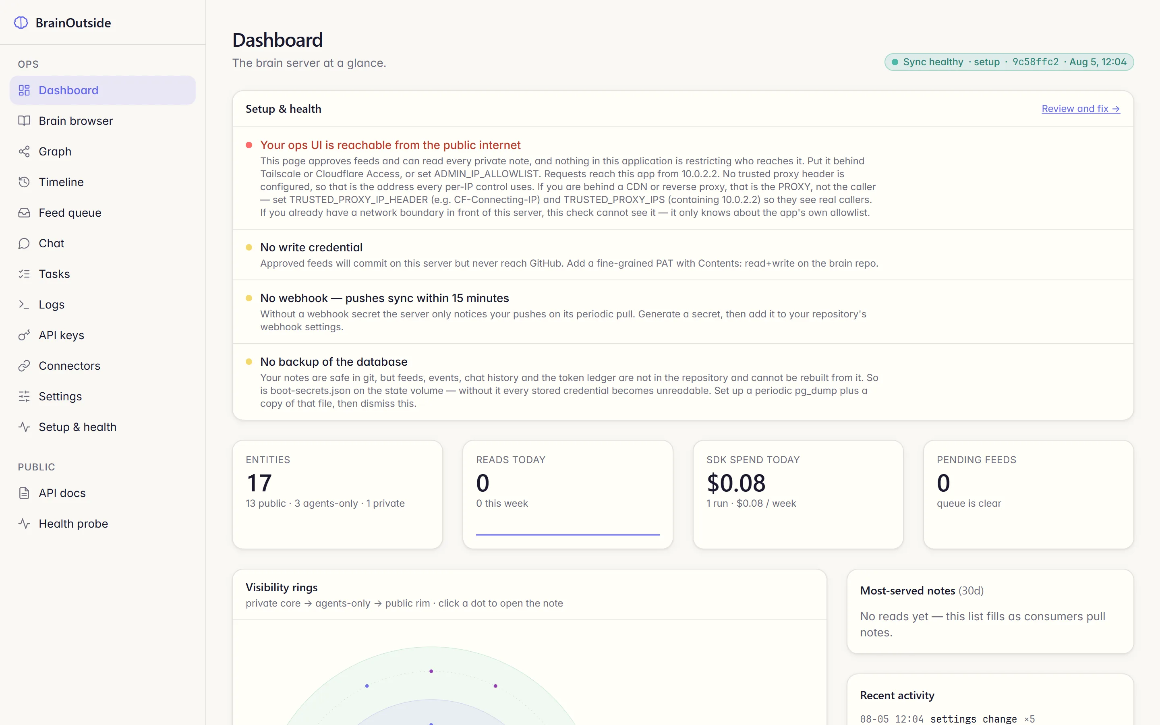
Task: Click the Recent activity heading
Action: [x=897, y=695]
